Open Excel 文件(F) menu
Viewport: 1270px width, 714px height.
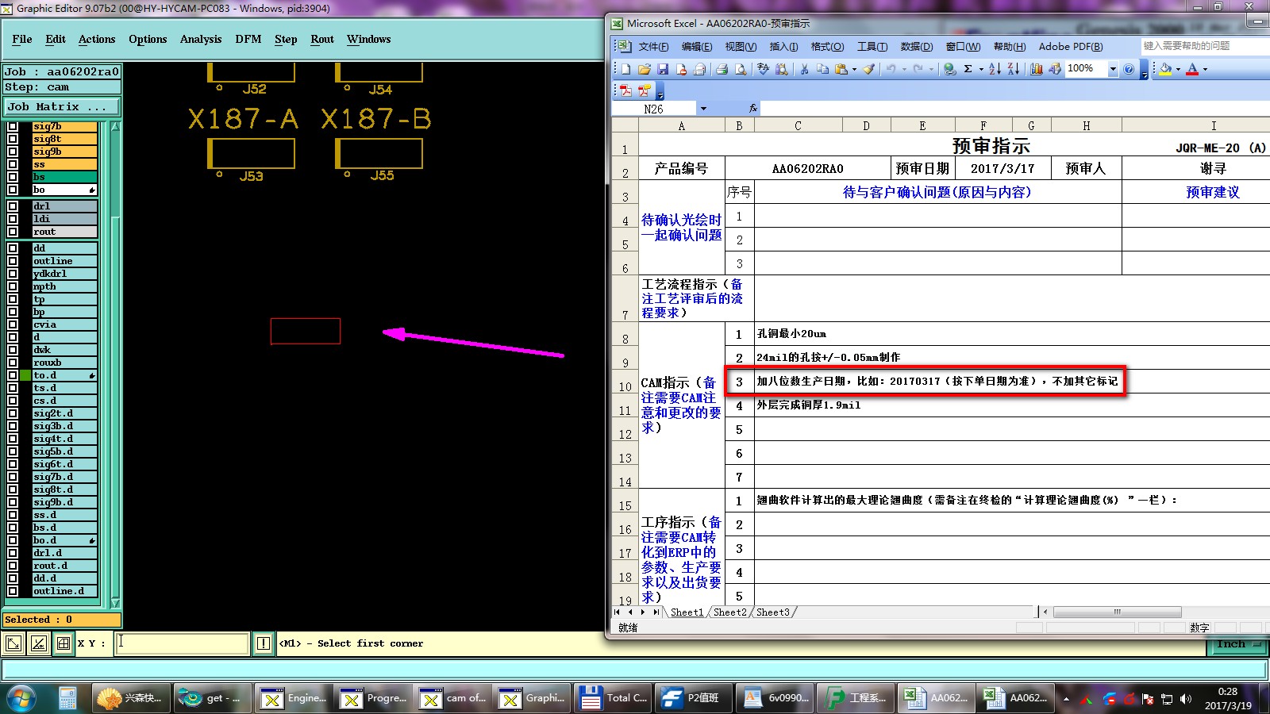[653, 47]
